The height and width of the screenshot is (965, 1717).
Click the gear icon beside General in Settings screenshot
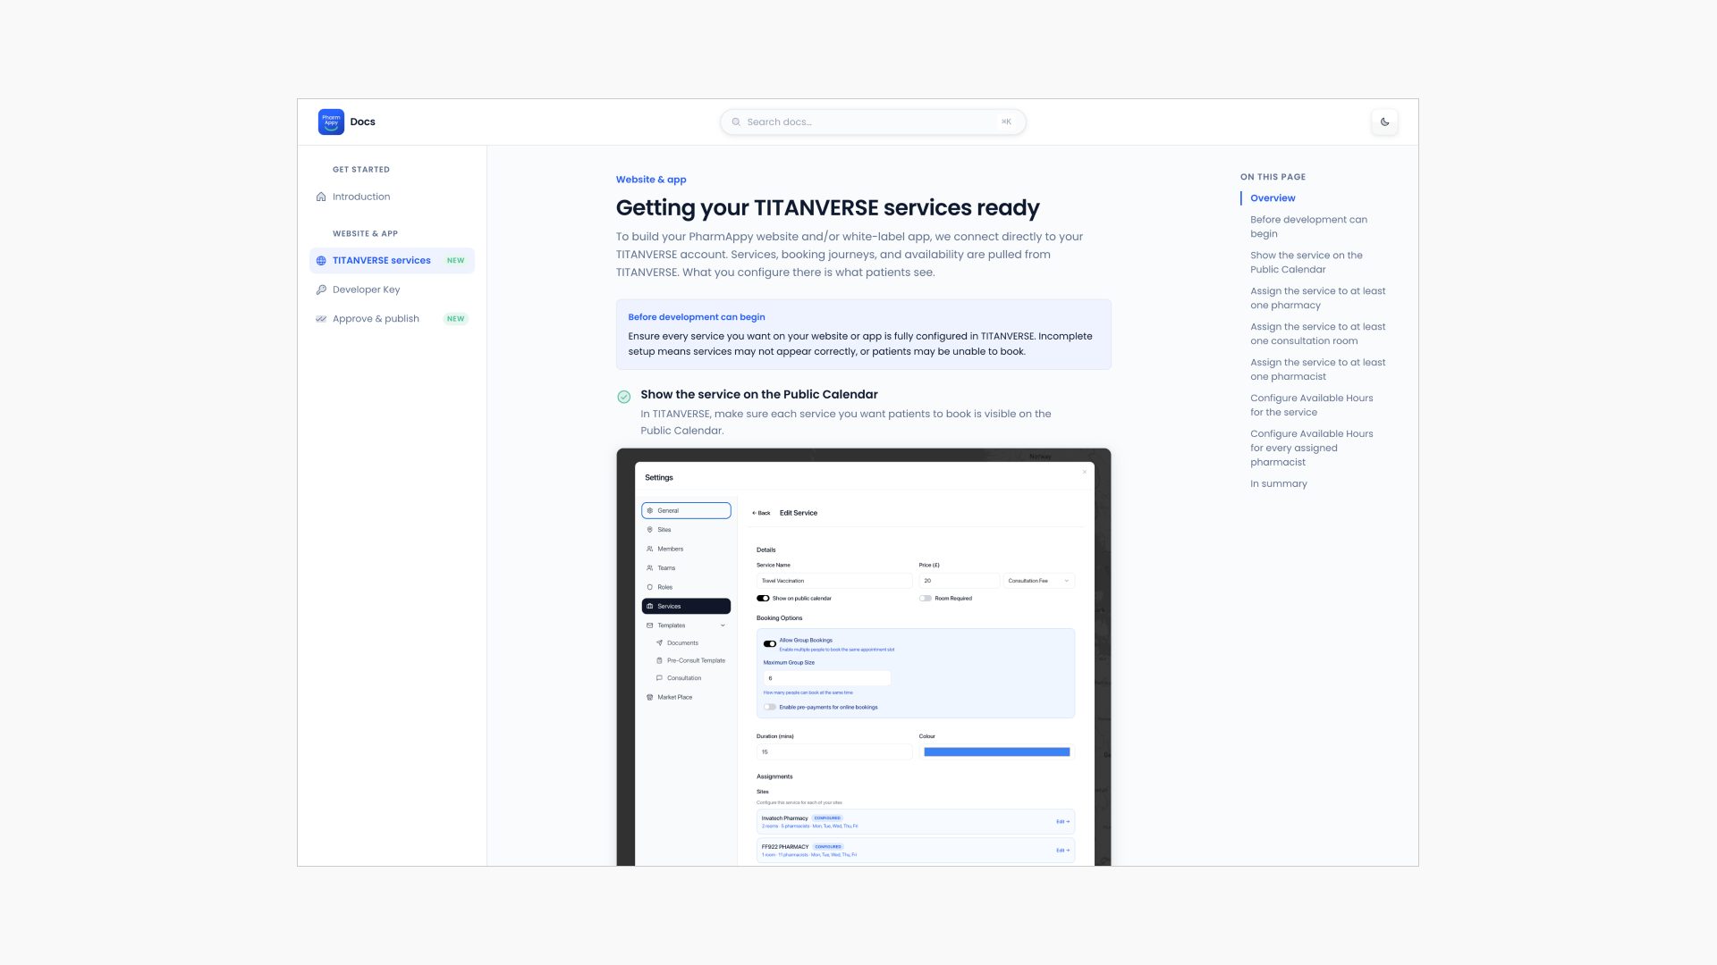coord(650,511)
